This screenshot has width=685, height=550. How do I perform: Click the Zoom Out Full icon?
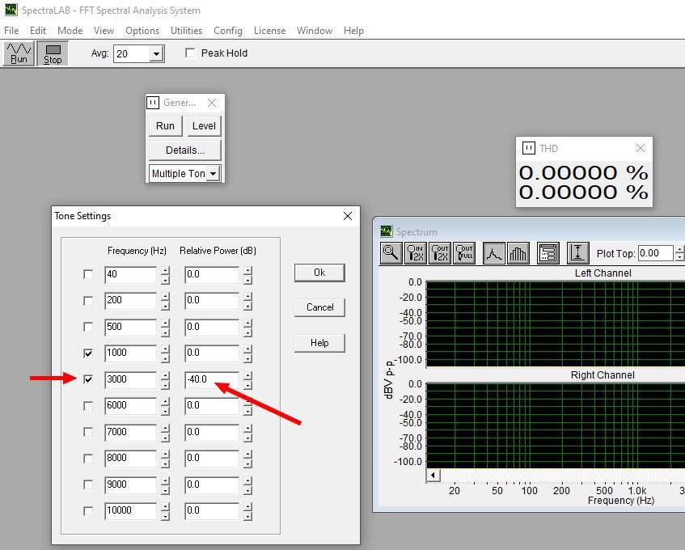464,253
